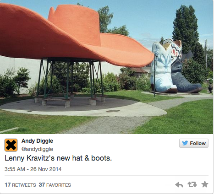This screenshot has width=214, height=194.
Task: Click the reply arrow icon
Action: pyautogui.click(x=179, y=184)
